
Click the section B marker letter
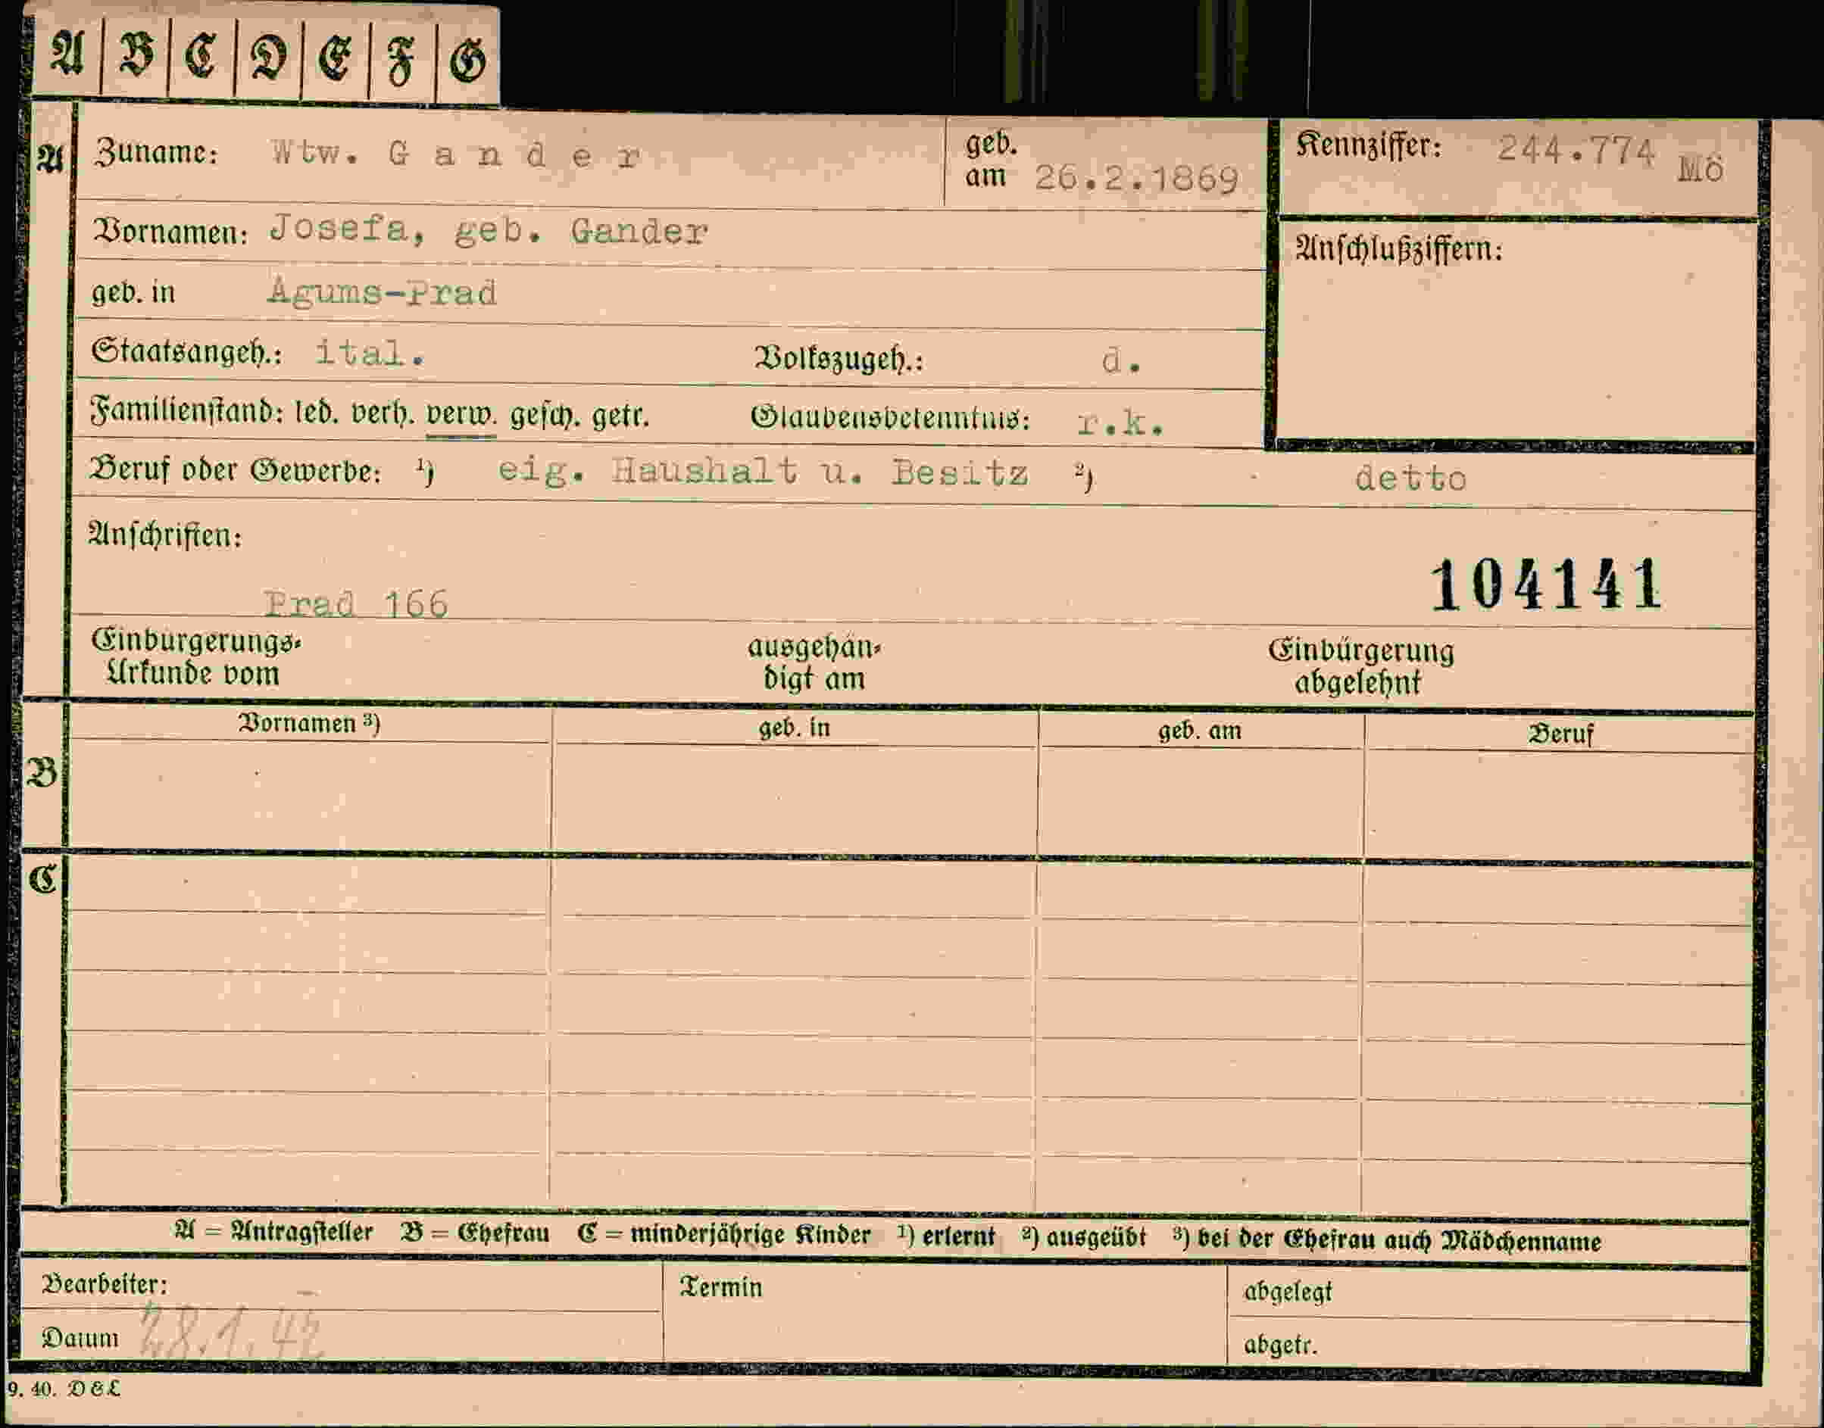[42, 772]
